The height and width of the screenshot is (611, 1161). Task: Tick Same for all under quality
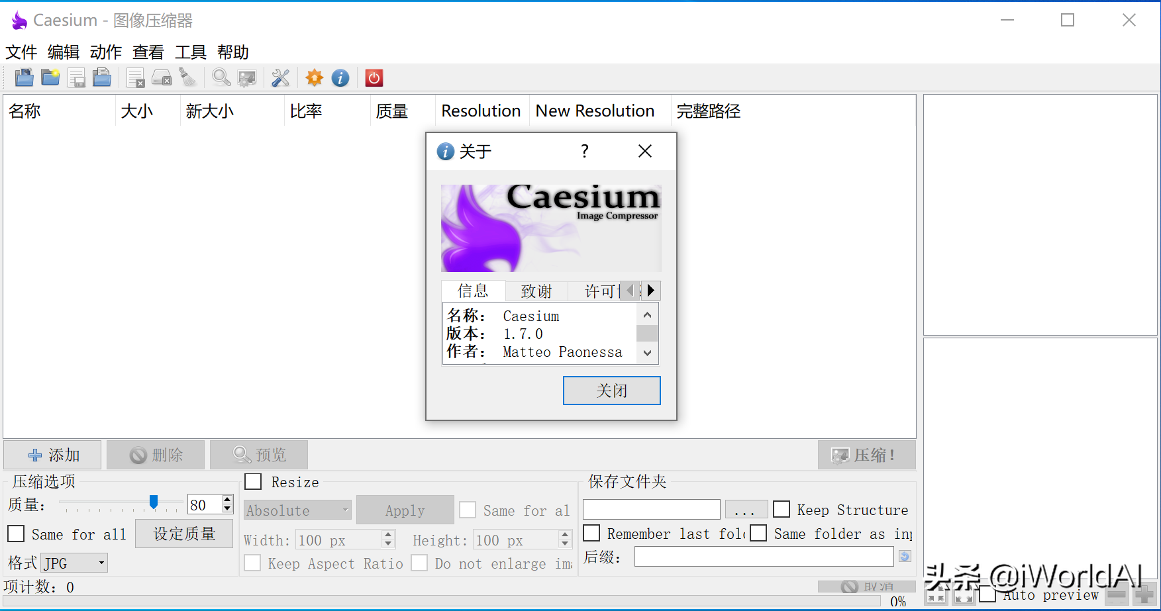tap(16, 534)
